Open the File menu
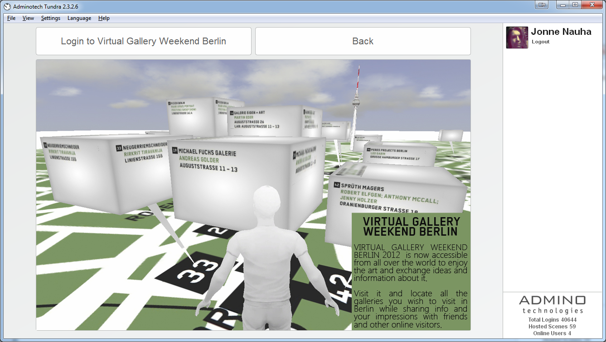The image size is (606, 342). (11, 18)
